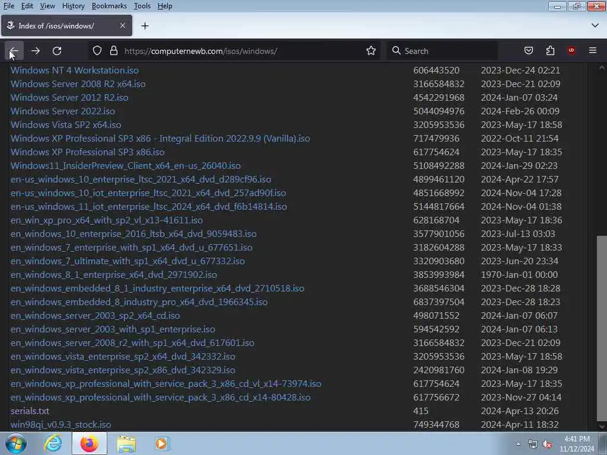Viewport: 607px width, 455px height.
Task: Open the muted volume tray icon
Action: point(547,444)
